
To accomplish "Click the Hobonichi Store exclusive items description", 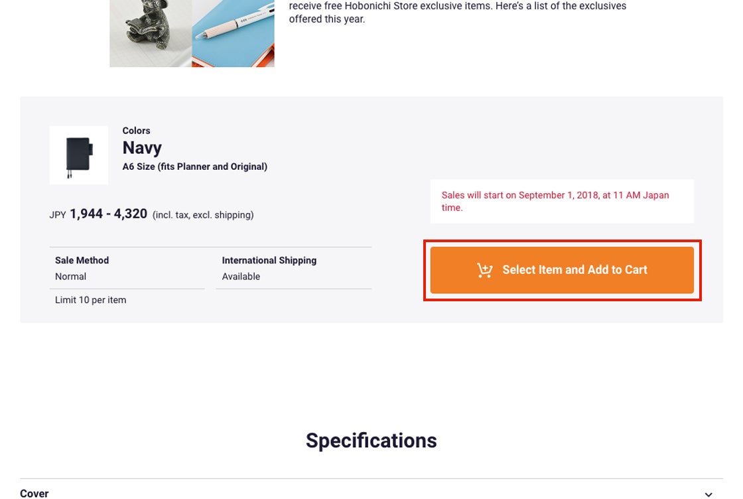I will point(457,13).
